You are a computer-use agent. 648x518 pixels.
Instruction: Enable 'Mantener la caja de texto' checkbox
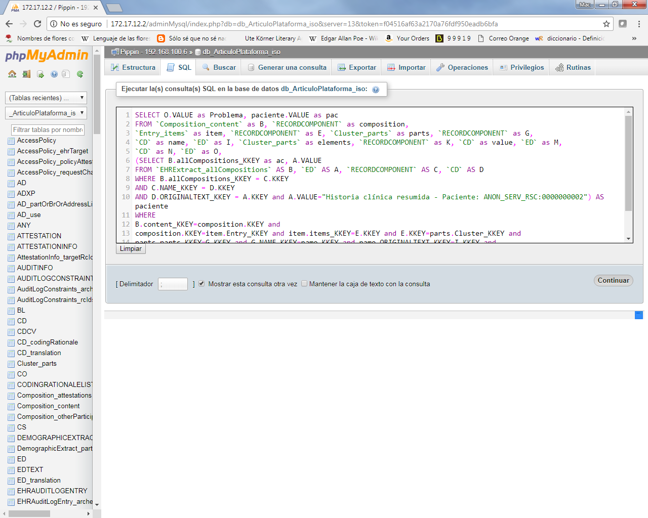pyautogui.click(x=304, y=284)
